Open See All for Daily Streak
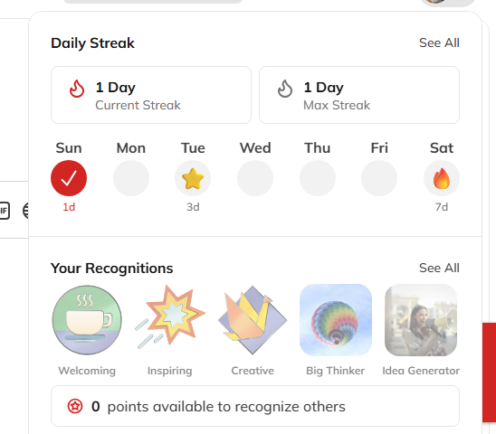 pos(439,42)
